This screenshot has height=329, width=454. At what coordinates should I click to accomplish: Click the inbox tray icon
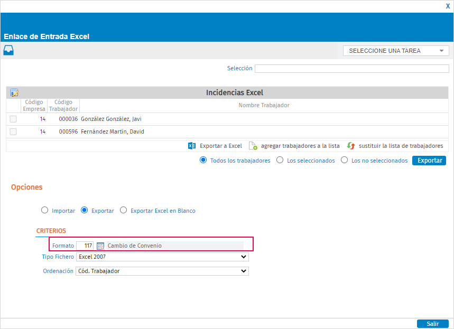(x=8, y=50)
